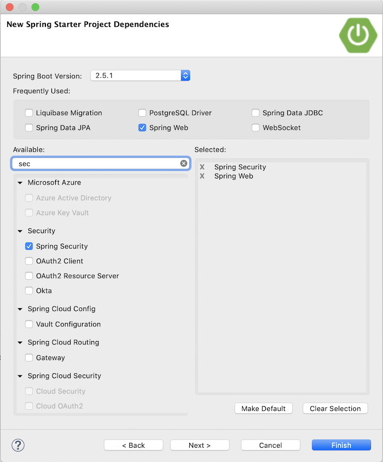Uncheck the Spring Security dependency

(28, 246)
